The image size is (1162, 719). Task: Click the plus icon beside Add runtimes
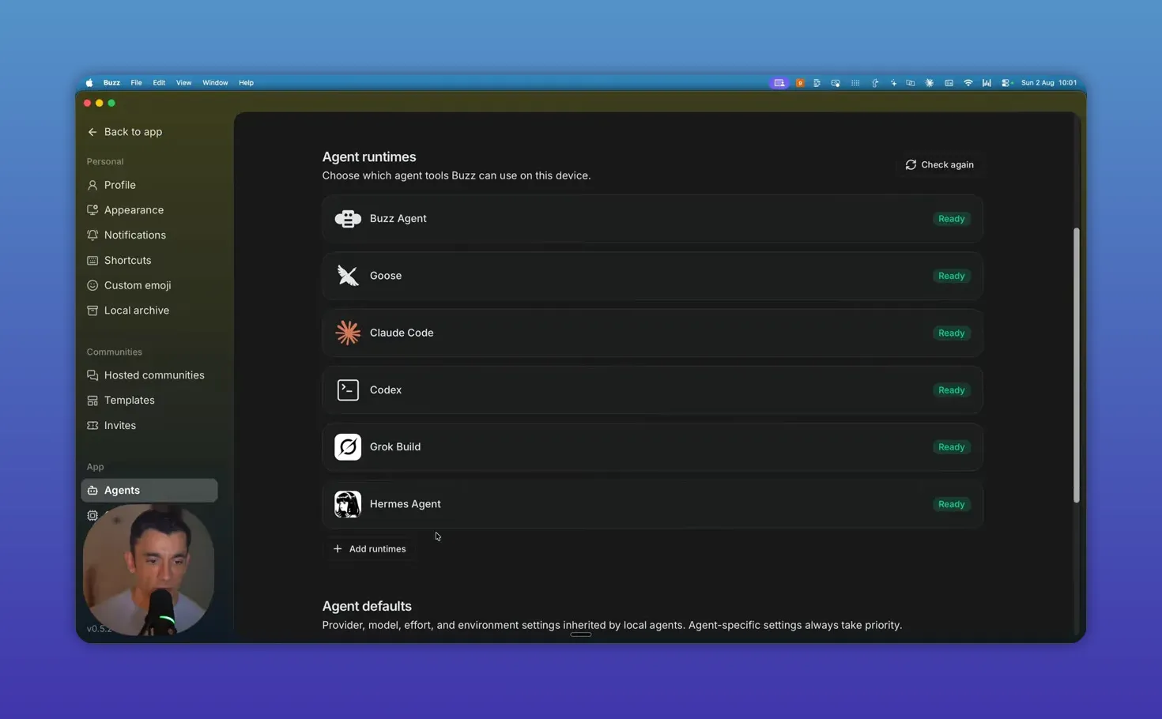pos(338,549)
